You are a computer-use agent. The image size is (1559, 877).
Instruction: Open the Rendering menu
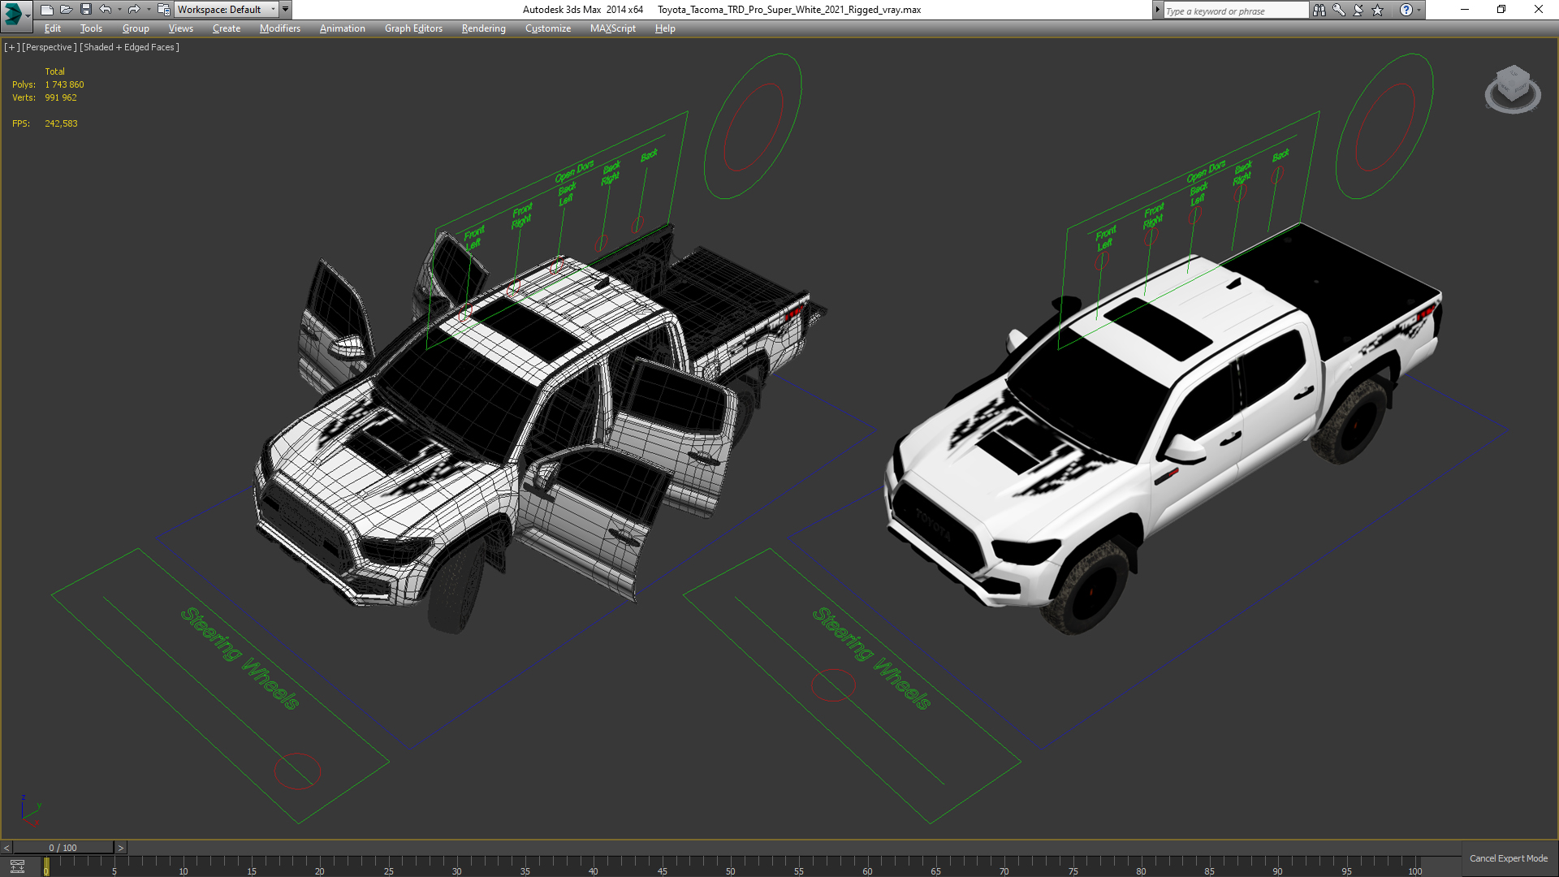483,28
